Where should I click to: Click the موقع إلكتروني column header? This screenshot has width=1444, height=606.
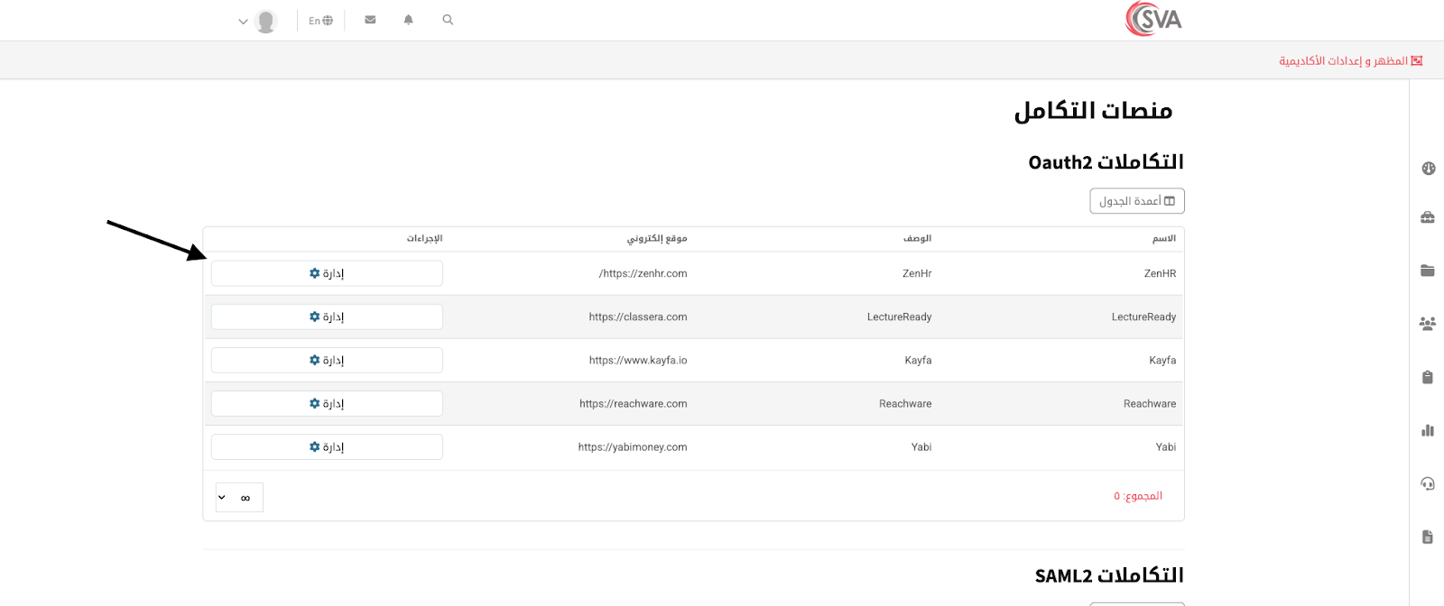657,238
